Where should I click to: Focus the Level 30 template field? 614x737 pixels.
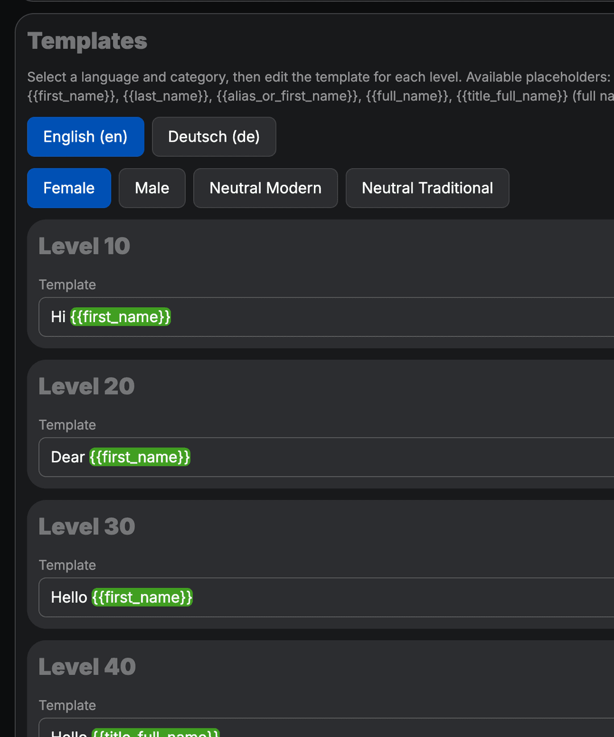(326, 598)
